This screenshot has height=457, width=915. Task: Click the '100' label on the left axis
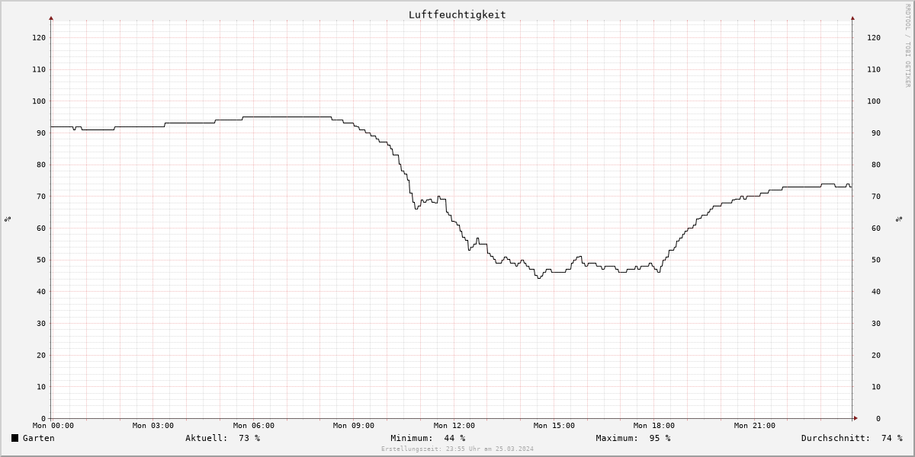click(39, 101)
